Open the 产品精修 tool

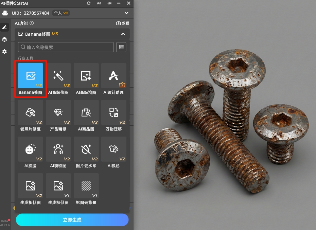pos(58,113)
